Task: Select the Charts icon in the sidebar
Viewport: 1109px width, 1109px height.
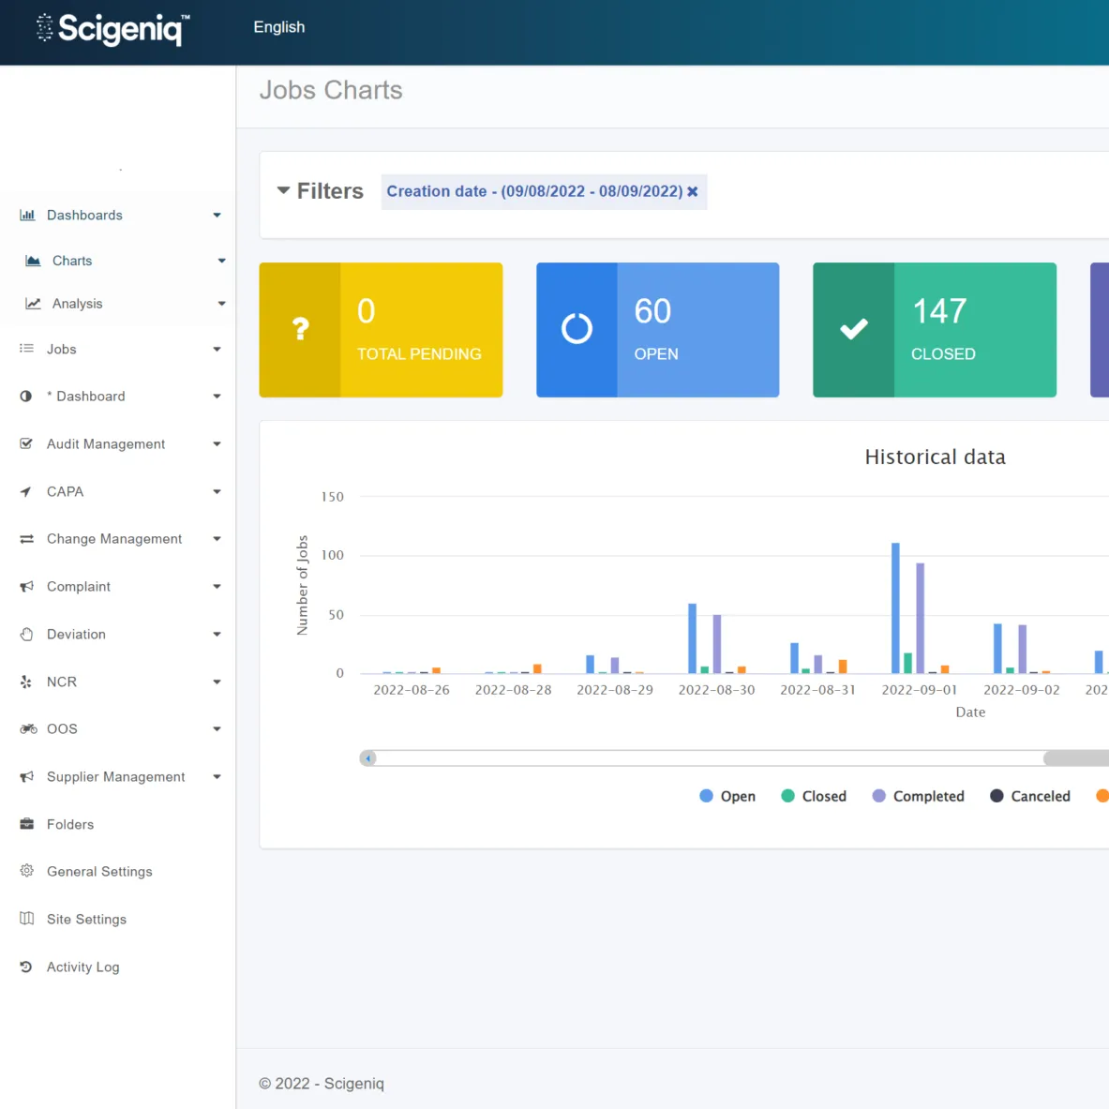Action: click(33, 261)
